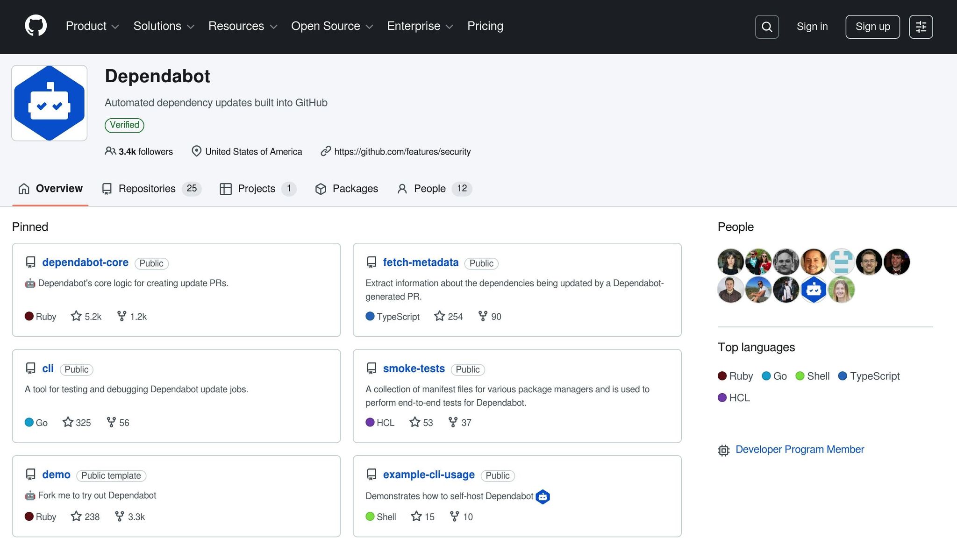Open the search magnifier button

766,27
